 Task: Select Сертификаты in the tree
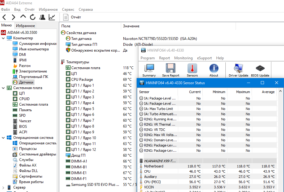27,176
